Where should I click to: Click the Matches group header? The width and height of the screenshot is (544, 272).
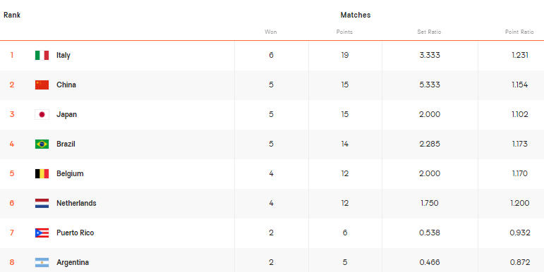point(356,16)
